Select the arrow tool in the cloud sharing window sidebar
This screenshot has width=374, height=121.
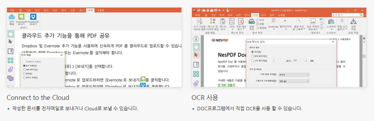(x=10, y=42)
